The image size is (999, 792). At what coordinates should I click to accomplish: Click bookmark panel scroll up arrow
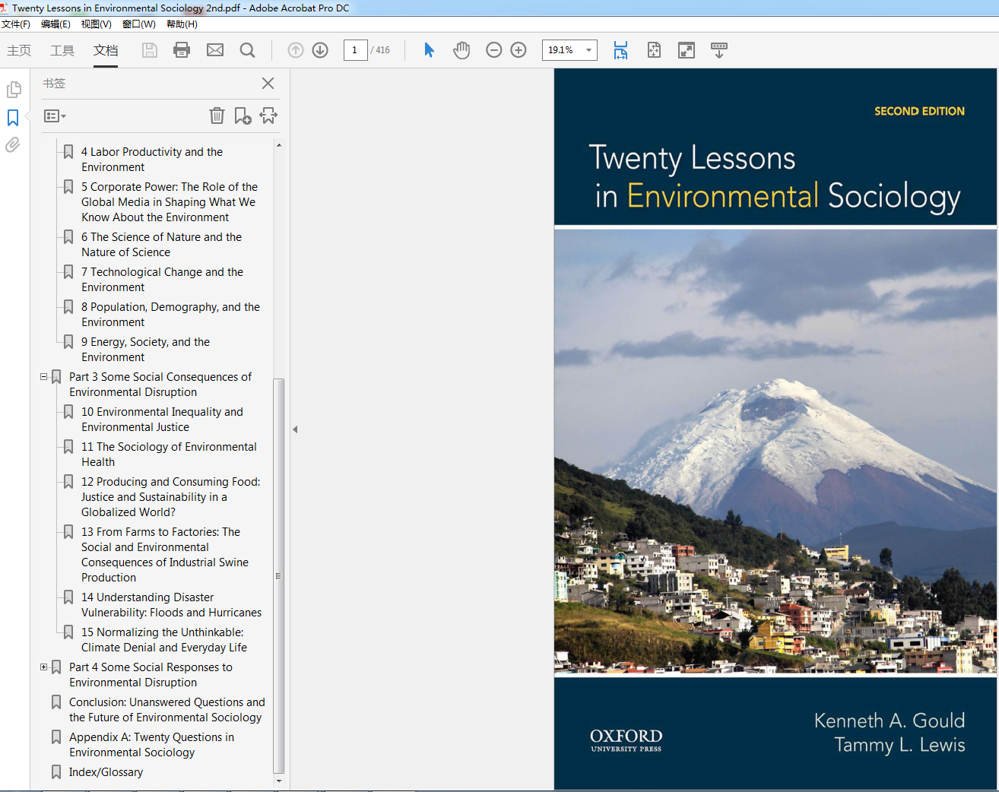coord(278,144)
